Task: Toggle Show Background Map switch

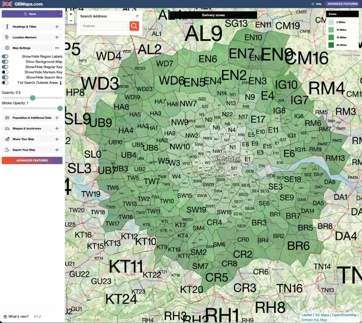Action: click(5, 62)
